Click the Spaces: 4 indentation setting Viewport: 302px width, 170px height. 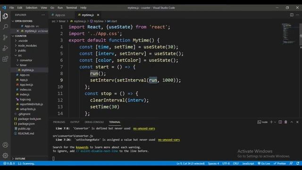tap(213, 163)
